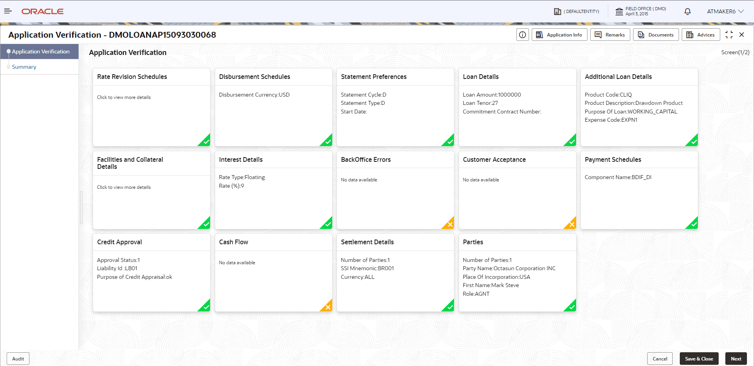Click Cash Flow orange cross badge

[x=328, y=307]
